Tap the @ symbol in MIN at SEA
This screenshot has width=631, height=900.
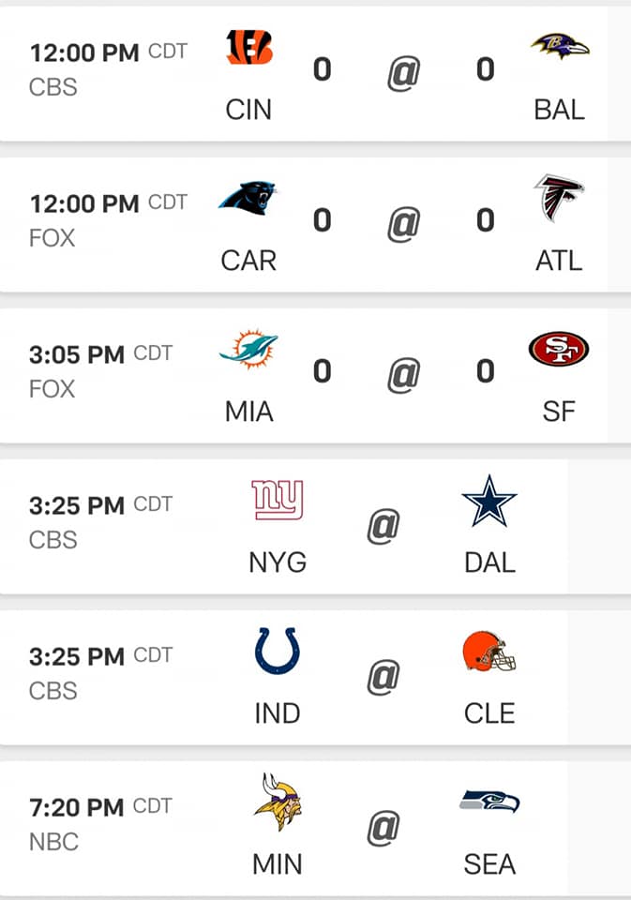(383, 828)
